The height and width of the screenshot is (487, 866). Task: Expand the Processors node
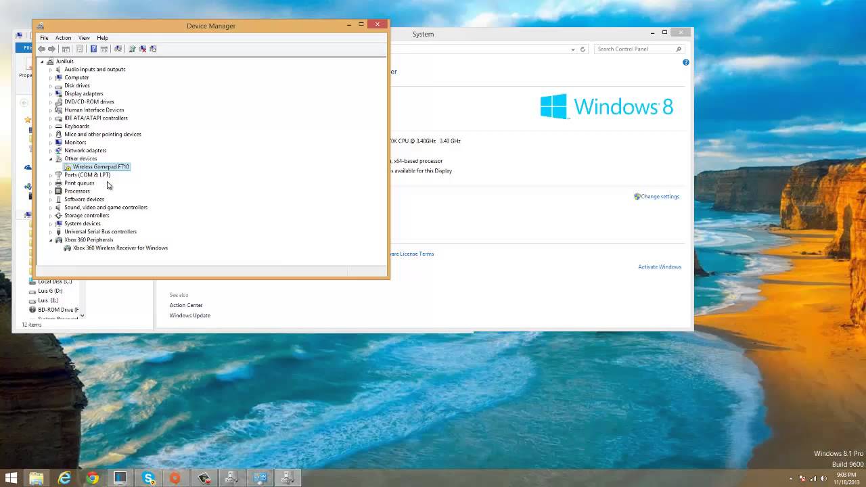[50, 191]
